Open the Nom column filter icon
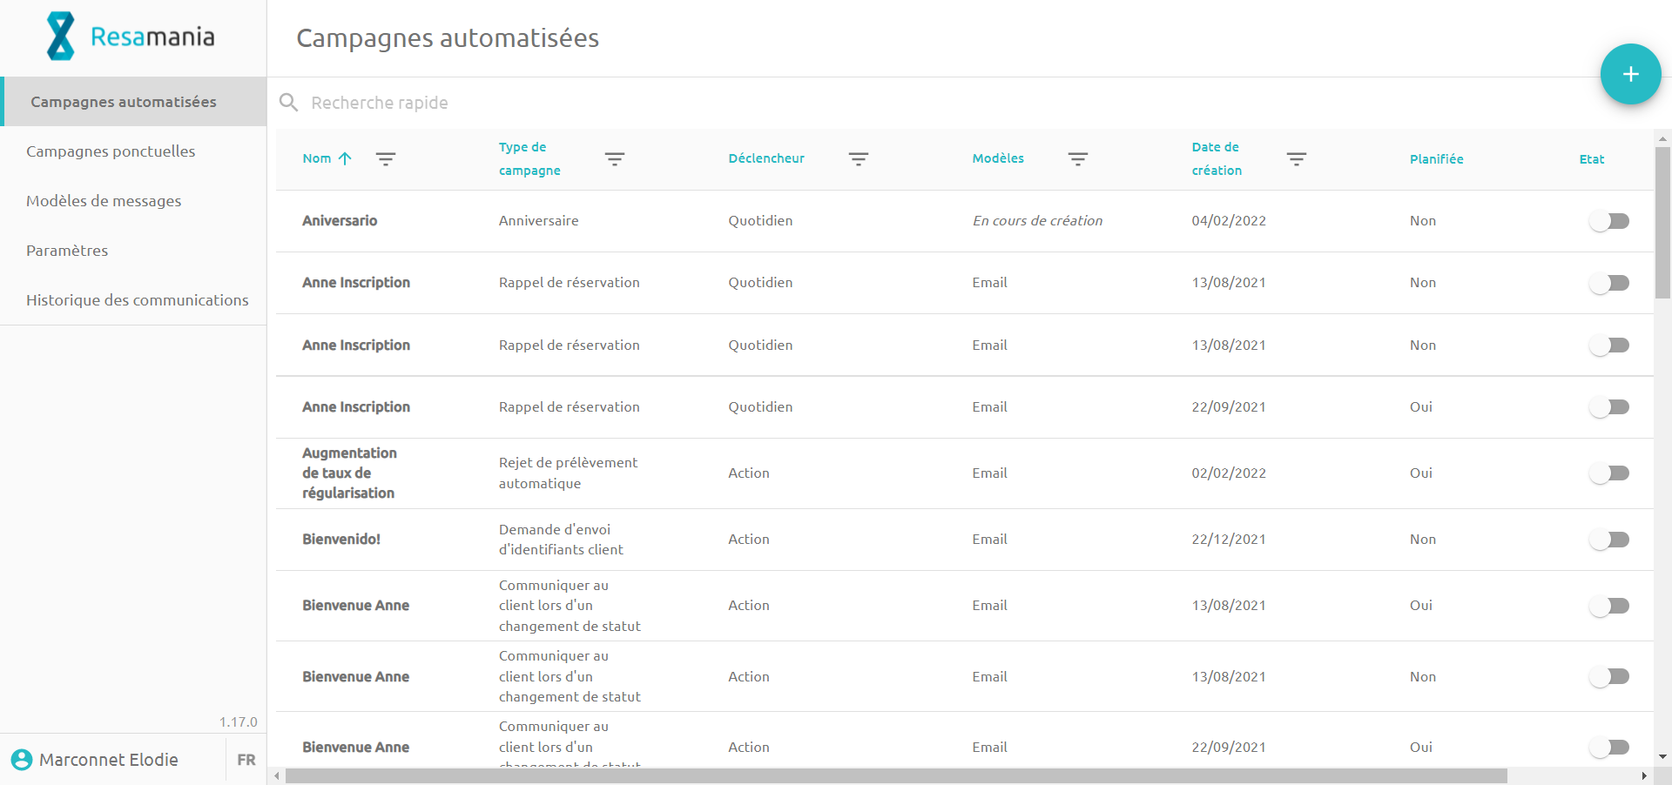Image resolution: width=1672 pixels, height=785 pixels. [386, 158]
